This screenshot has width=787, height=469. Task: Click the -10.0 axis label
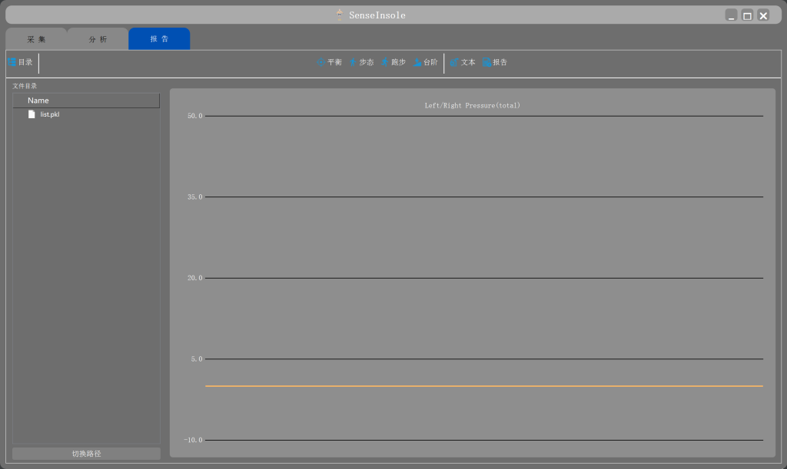(193, 440)
